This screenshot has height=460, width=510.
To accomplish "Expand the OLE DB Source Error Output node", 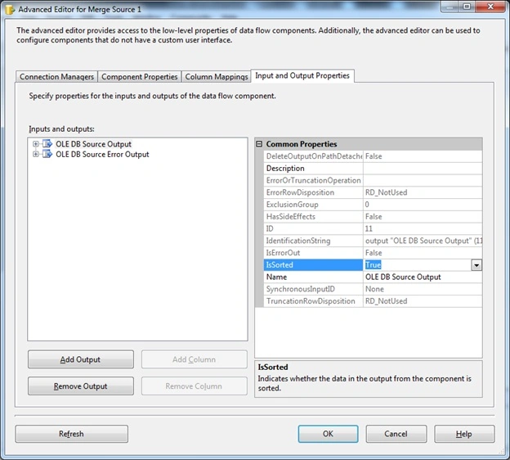I will point(35,154).
